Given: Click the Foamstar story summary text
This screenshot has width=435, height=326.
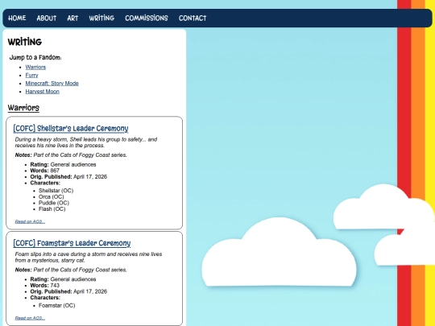Looking at the screenshot, I should coord(89,257).
